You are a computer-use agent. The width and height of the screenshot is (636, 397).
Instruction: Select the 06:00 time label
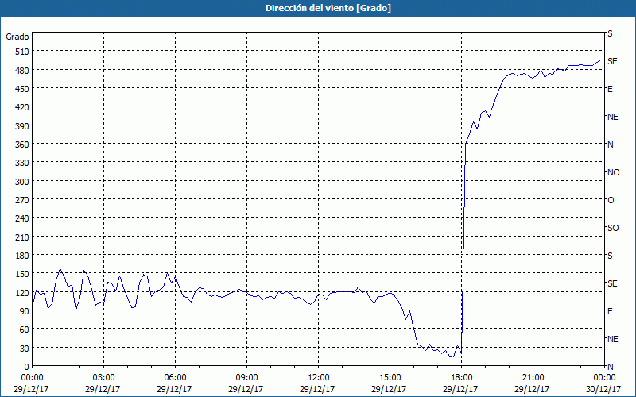[175, 378]
